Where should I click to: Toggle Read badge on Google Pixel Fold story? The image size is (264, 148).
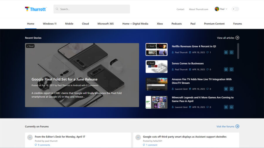30,46
